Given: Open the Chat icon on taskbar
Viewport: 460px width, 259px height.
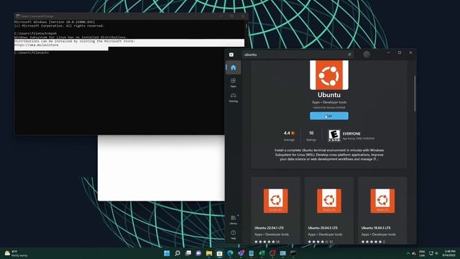Looking at the screenshot, I should pyautogui.click(x=198, y=253).
